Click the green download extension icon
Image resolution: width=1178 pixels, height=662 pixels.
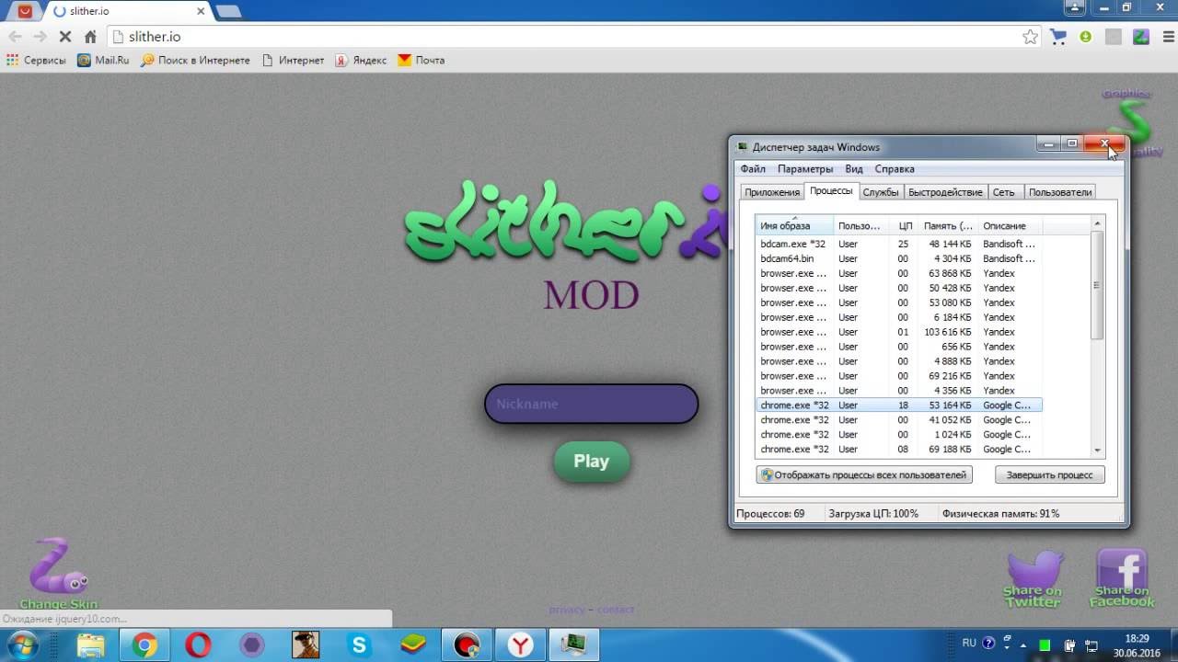click(1086, 37)
